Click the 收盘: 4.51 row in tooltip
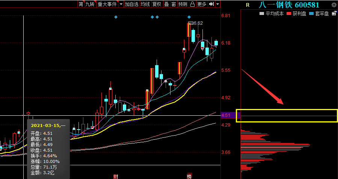The height and width of the screenshot is (179, 338). coord(42,150)
